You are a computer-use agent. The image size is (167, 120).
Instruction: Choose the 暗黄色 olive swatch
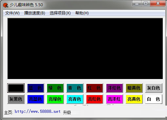click(x=134, y=88)
